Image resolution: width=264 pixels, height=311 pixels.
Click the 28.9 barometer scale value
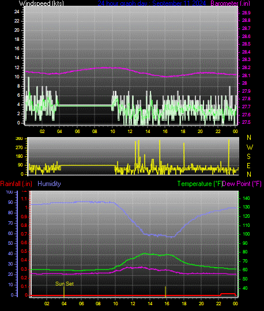[246, 13]
